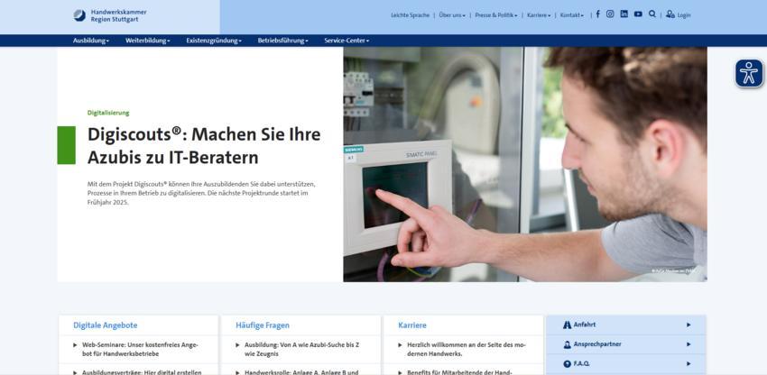Viewport: 767px width, 375px height.
Task: Expand the Betriebsführung navigation menu
Action: pos(282,41)
